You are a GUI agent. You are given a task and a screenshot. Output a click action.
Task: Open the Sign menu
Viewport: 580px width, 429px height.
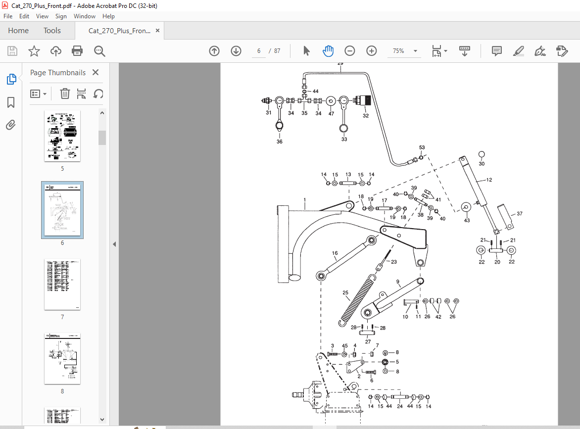click(61, 16)
